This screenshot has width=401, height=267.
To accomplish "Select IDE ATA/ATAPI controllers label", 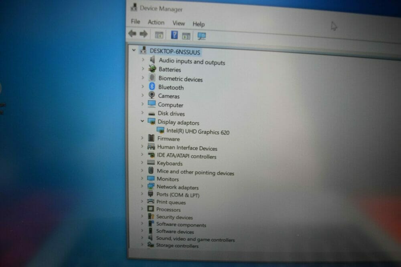I will tap(187, 156).
